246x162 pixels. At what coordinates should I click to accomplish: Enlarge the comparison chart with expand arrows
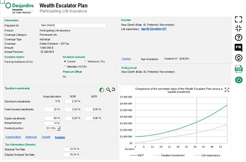(x=227, y=90)
